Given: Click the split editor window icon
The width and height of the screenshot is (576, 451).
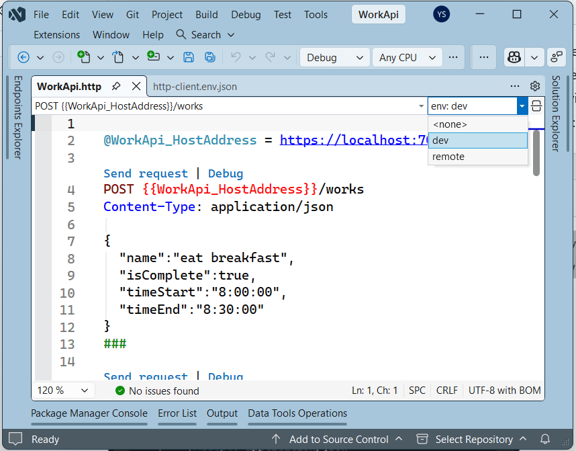Looking at the screenshot, I should tap(536, 106).
